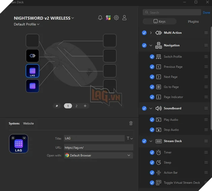212x191 pixels.
Task: Open key icon options chevron on preview
Action: 24,138
